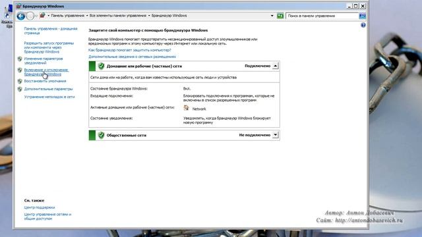Click the Подключено status text
The height and width of the screenshot is (237, 422).
coord(258,66)
